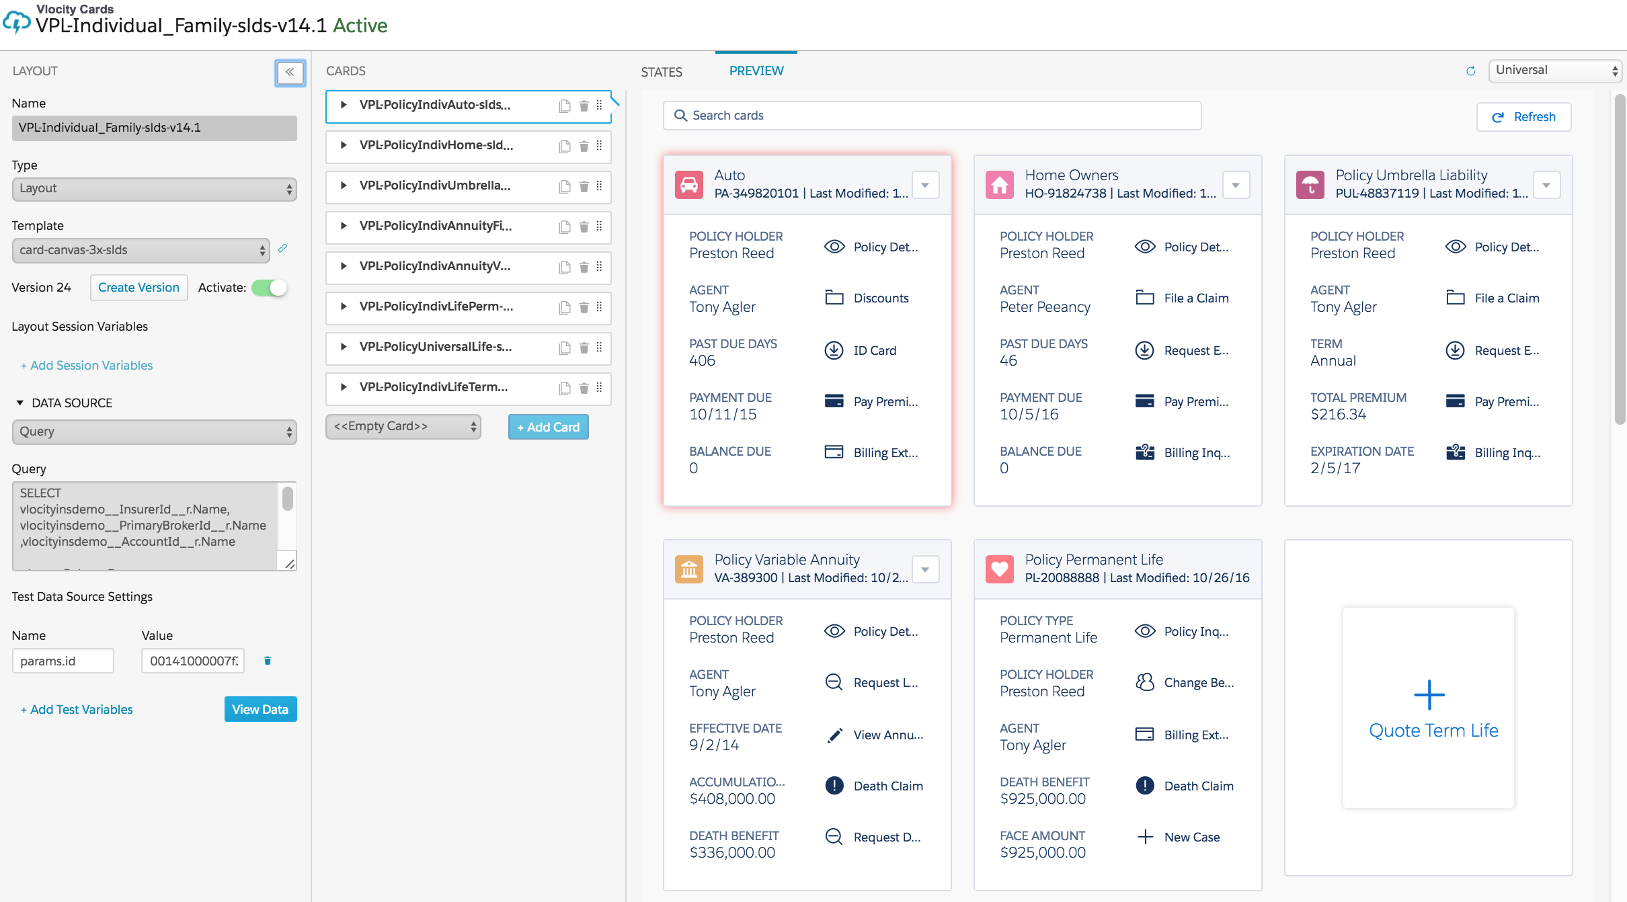Clone the VPL-PolicyUniversalLife-s card
The height and width of the screenshot is (902, 1627).
(565, 347)
